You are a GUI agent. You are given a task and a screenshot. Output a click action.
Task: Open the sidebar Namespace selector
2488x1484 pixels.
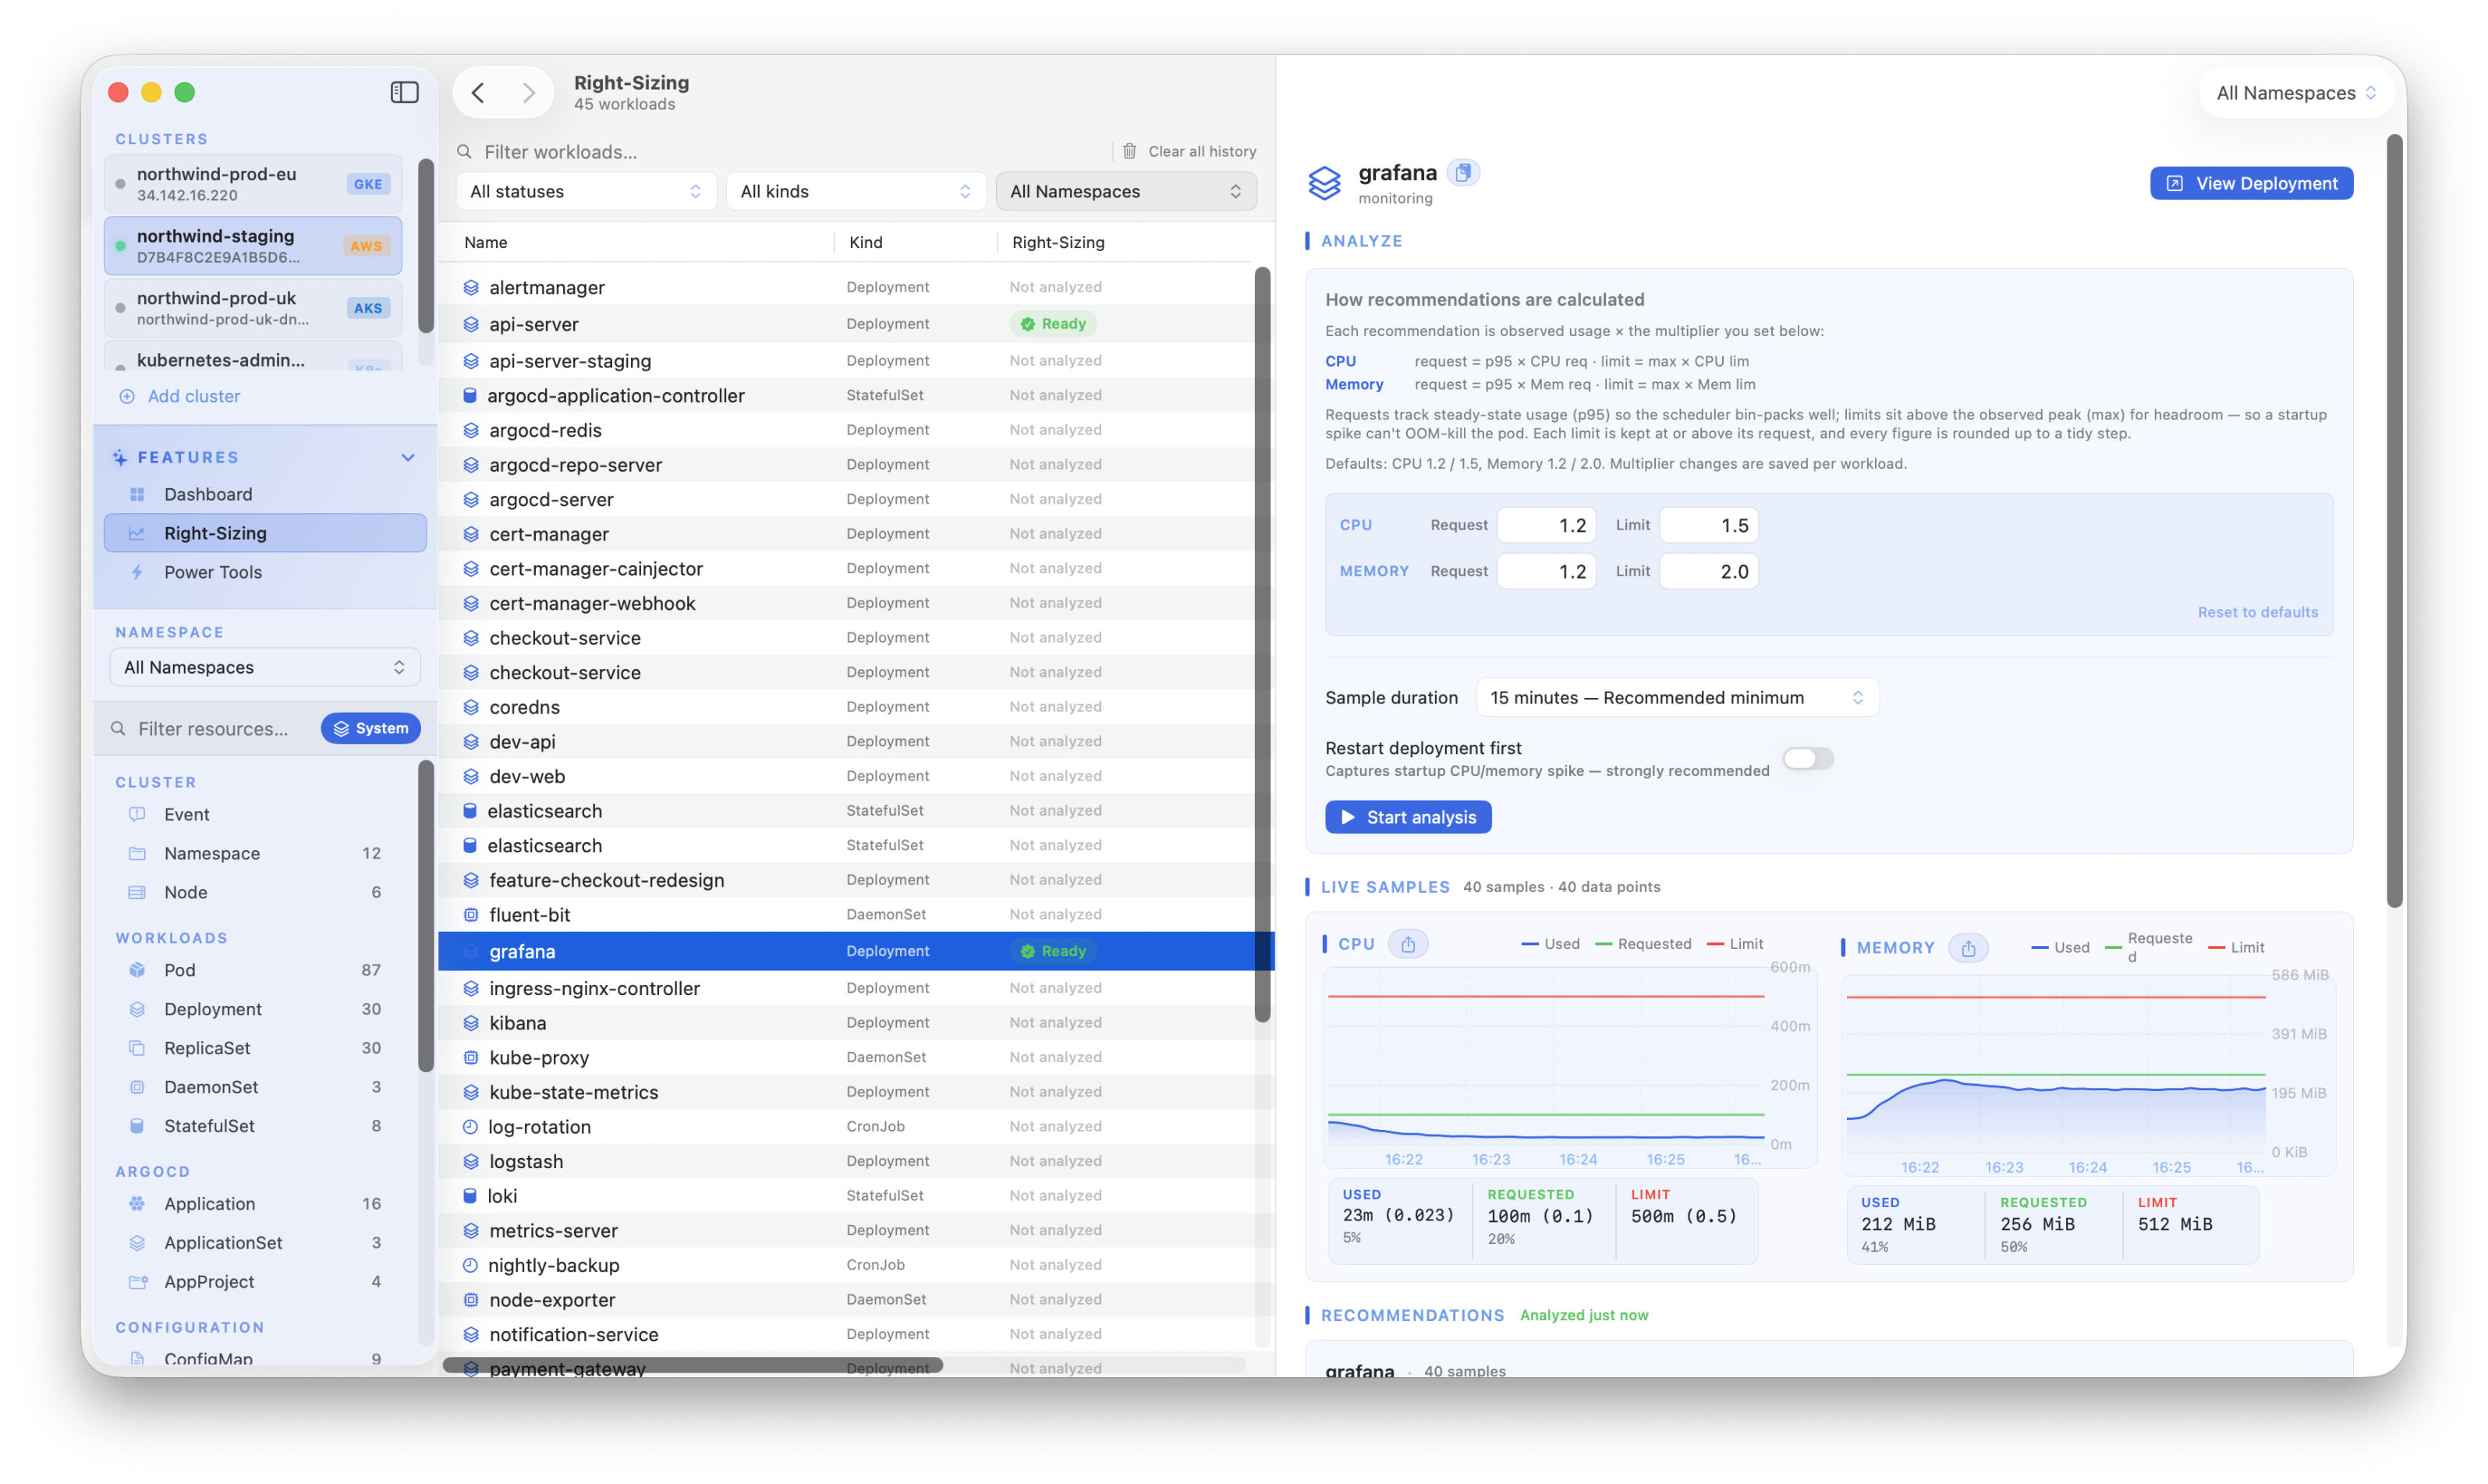pyautogui.click(x=264, y=667)
